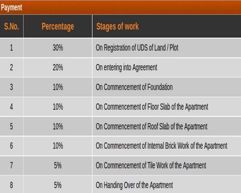Viewport: 241px width, 193px height.
Task: Select the Tile Work stage text
Action: click(x=151, y=165)
